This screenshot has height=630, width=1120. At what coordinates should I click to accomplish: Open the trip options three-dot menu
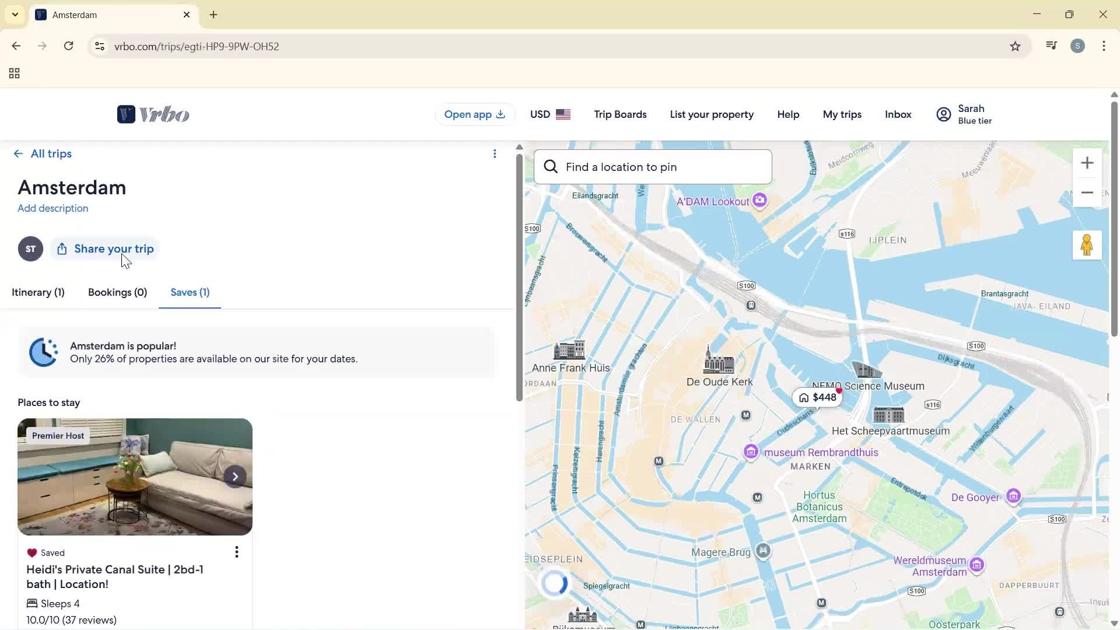[x=495, y=153]
